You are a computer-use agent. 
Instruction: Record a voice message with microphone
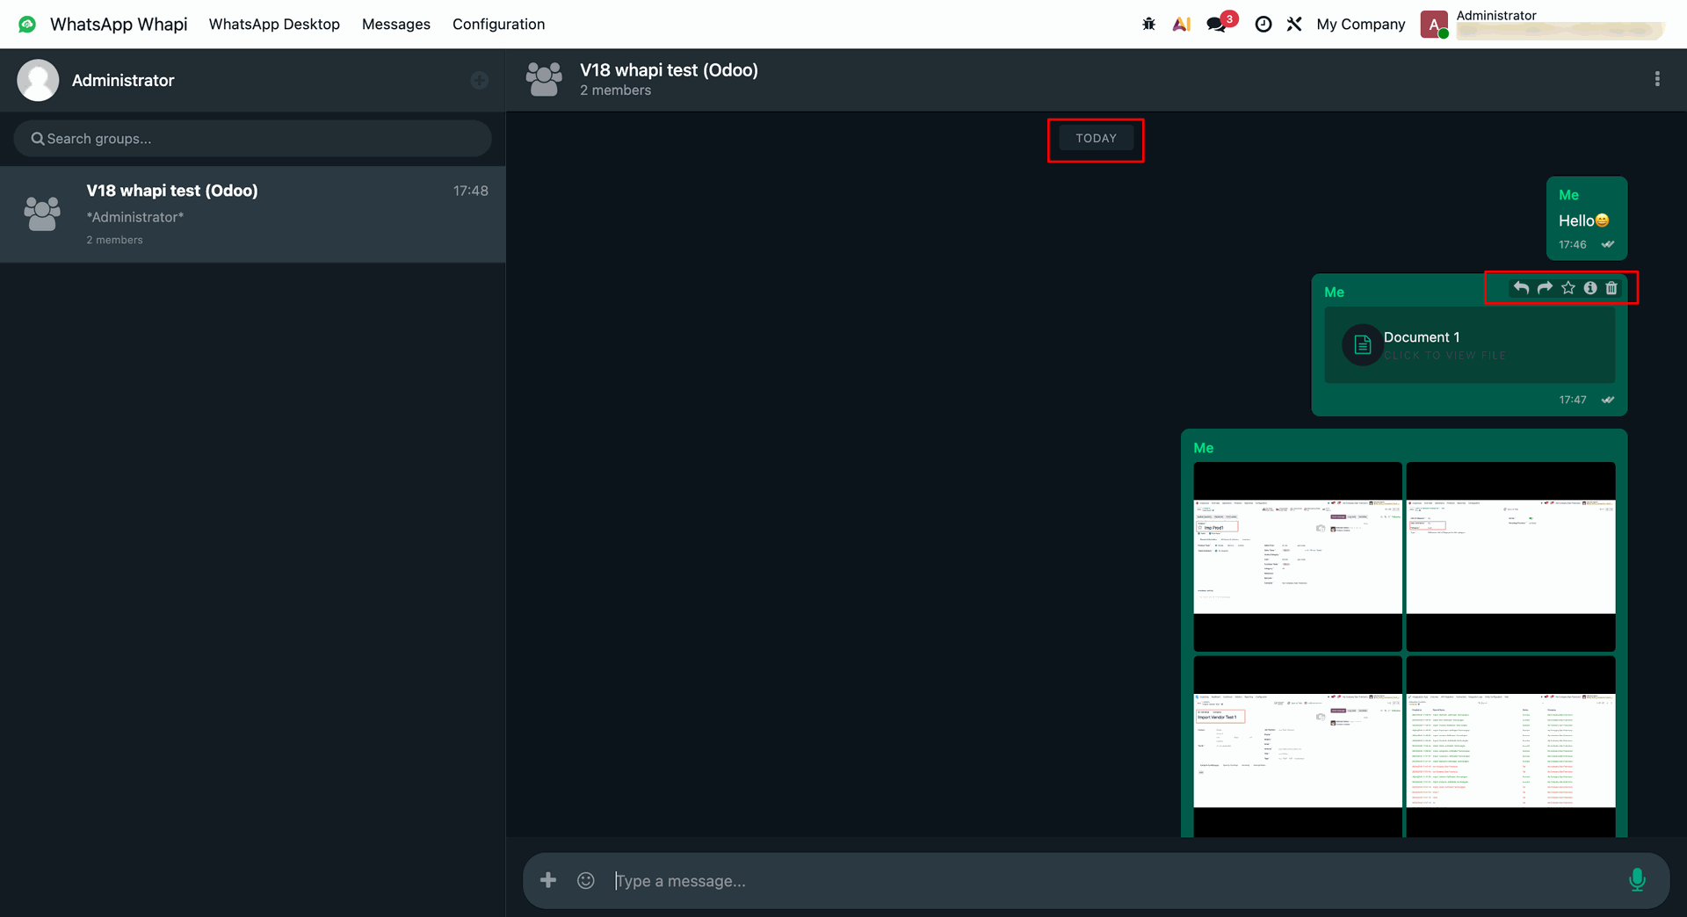point(1637,880)
